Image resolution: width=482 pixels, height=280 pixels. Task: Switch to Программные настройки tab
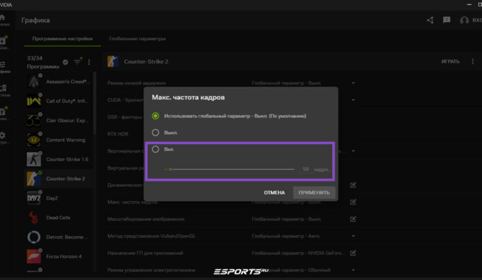[x=62, y=39]
